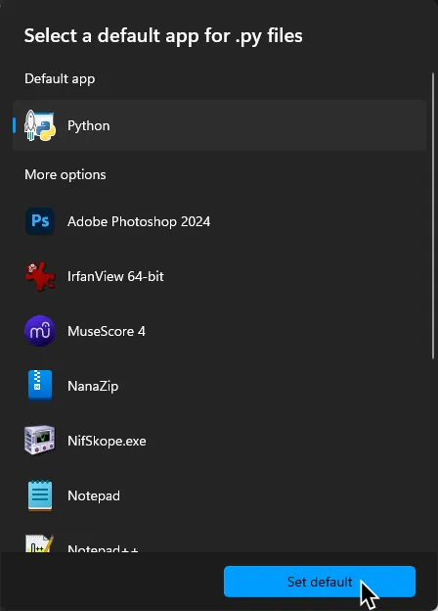The width and height of the screenshot is (438, 611).
Task: Choose "IrfanView 64-bit" from the list
Action: click(220, 276)
